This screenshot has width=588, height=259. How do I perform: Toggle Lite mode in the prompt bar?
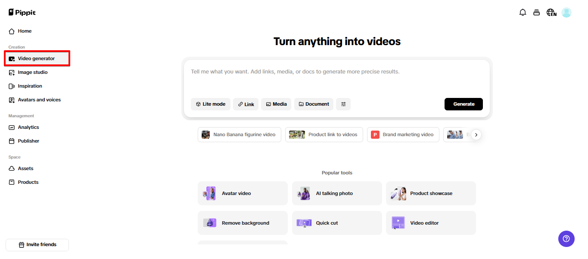pyautogui.click(x=210, y=104)
